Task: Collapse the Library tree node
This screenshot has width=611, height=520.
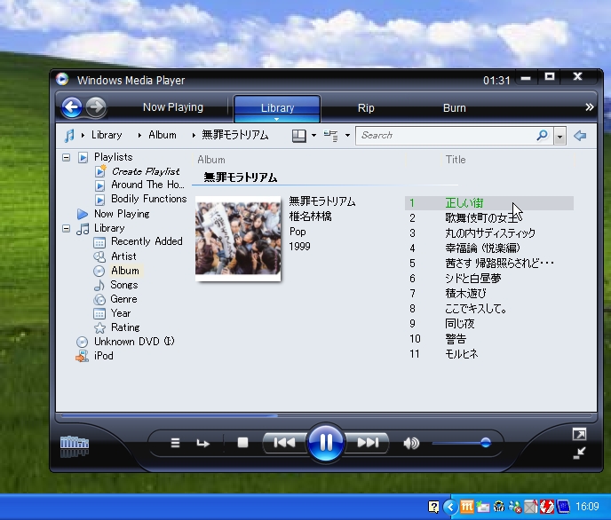Action: click(x=67, y=228)
